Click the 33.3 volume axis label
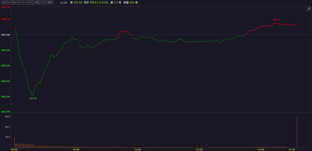Image resolution: width=312 pixels, height=151 pixels. (x=7, y=137)
